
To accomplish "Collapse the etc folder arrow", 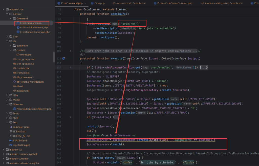I will [7, 41].
